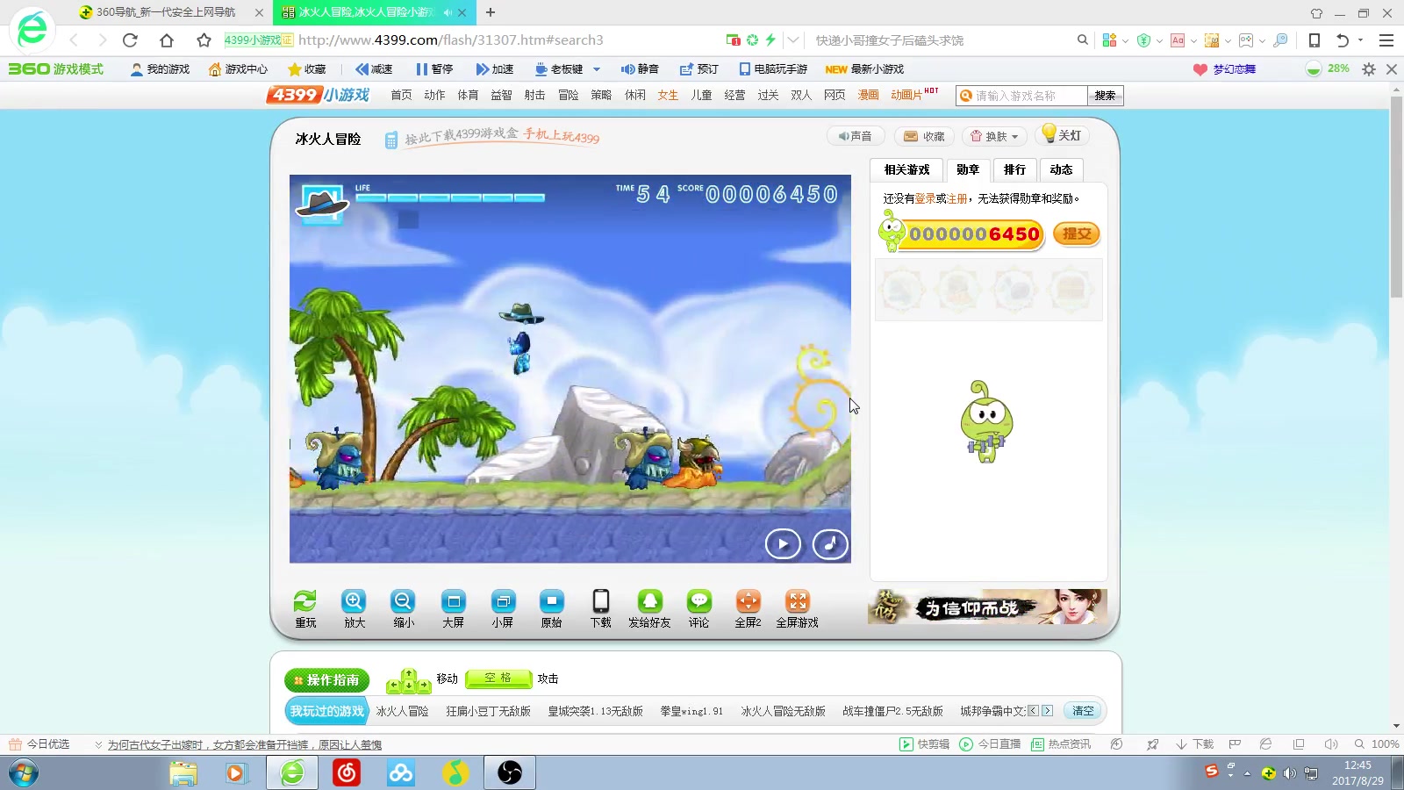The image size is (1404, 790).
Task: Open the 动作 category menu
Action: pos(434,95)
